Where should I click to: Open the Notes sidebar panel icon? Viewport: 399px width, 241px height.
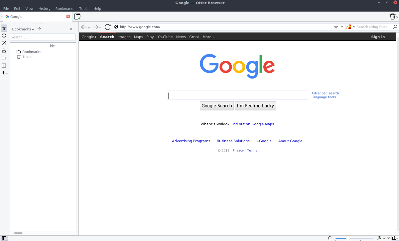(4, 43)
